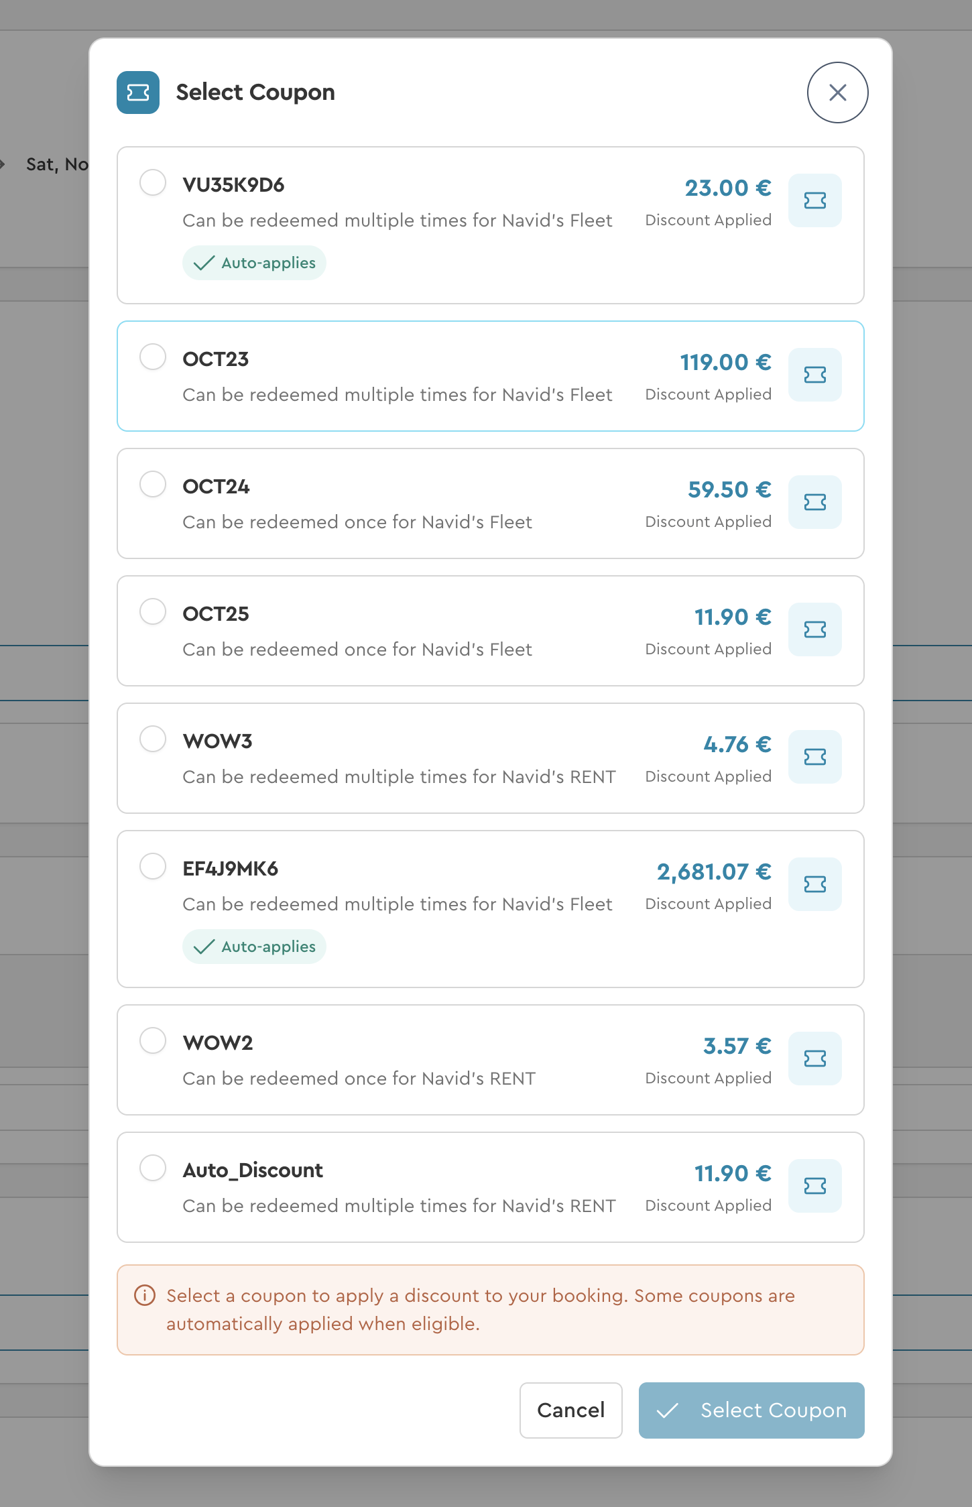Screen dimensions: 972x1507
Task: Click the ticket icon on OCT25 row
Action: pos(814,629)
